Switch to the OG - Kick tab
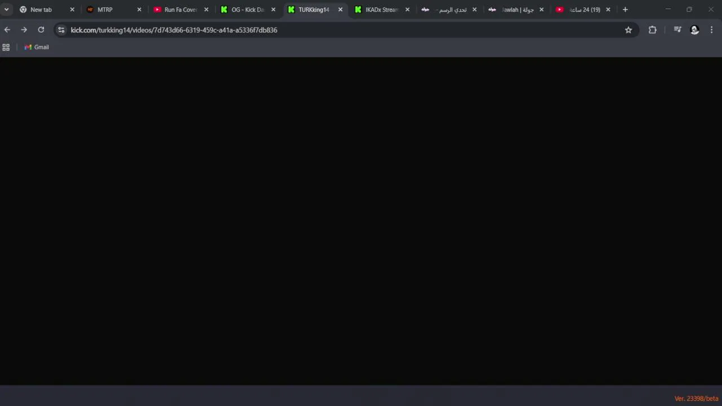722x406 pixels. pyautogui.click(x=248, y=10)
